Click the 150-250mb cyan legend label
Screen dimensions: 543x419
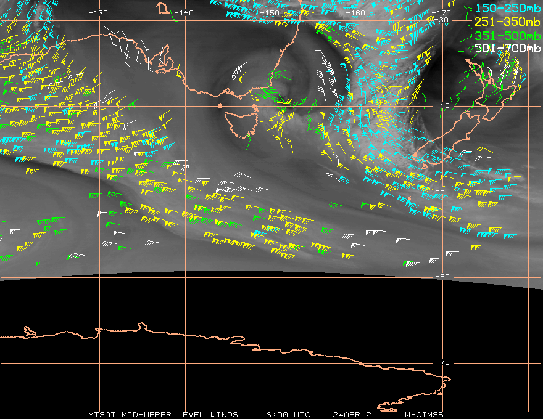tap(507, 8)
